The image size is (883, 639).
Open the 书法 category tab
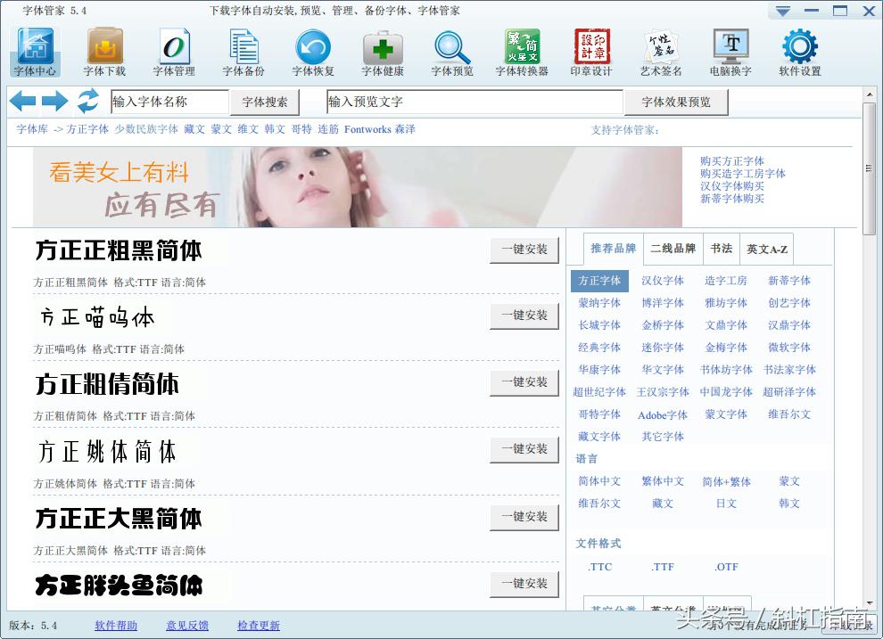(x=722, y=249)
